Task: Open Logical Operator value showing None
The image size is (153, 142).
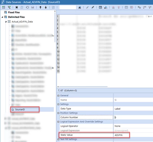Action: [x=133, y=126]
